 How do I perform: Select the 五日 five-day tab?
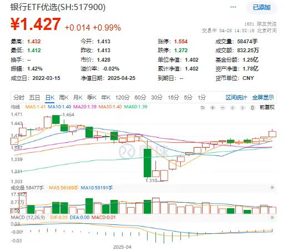pos(34,97)
